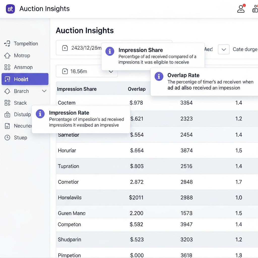Click the Motrop home icon

(7, 55)
